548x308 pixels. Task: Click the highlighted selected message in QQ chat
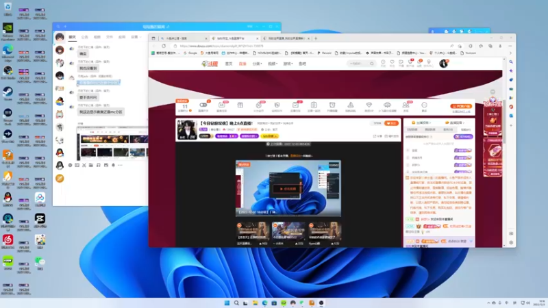click(x=99, y=83)
